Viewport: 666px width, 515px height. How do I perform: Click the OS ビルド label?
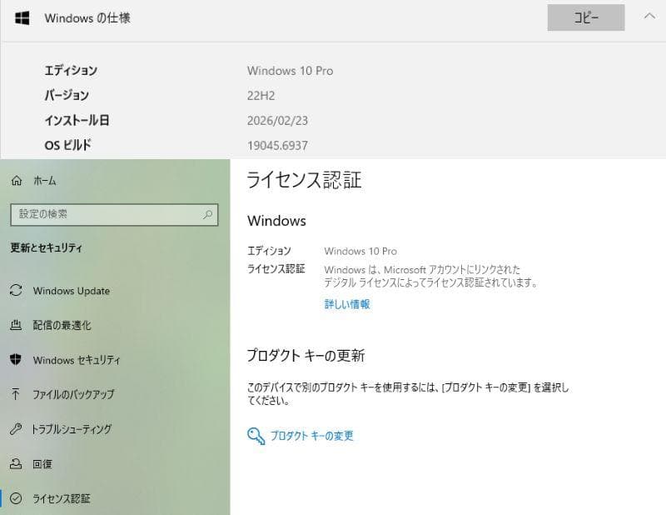pyautogui.click(x=68, y=145)
